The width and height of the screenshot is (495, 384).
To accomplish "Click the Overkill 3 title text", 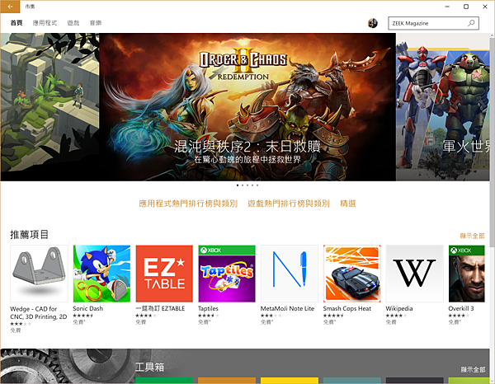I will pos(461,309).
